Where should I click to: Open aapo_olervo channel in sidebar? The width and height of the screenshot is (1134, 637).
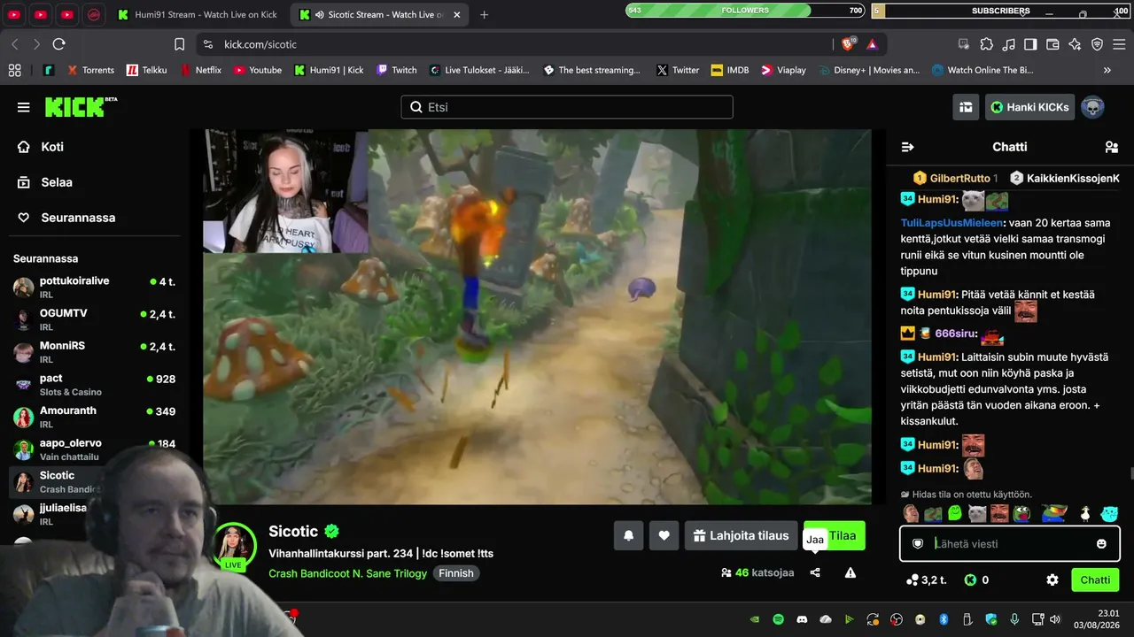click(94, 449)
